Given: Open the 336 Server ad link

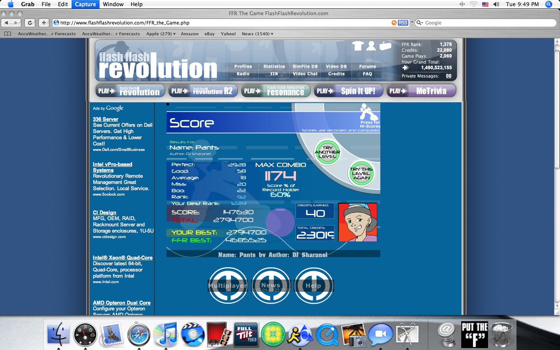Looking at the screenshot, I should pos(105,119).
